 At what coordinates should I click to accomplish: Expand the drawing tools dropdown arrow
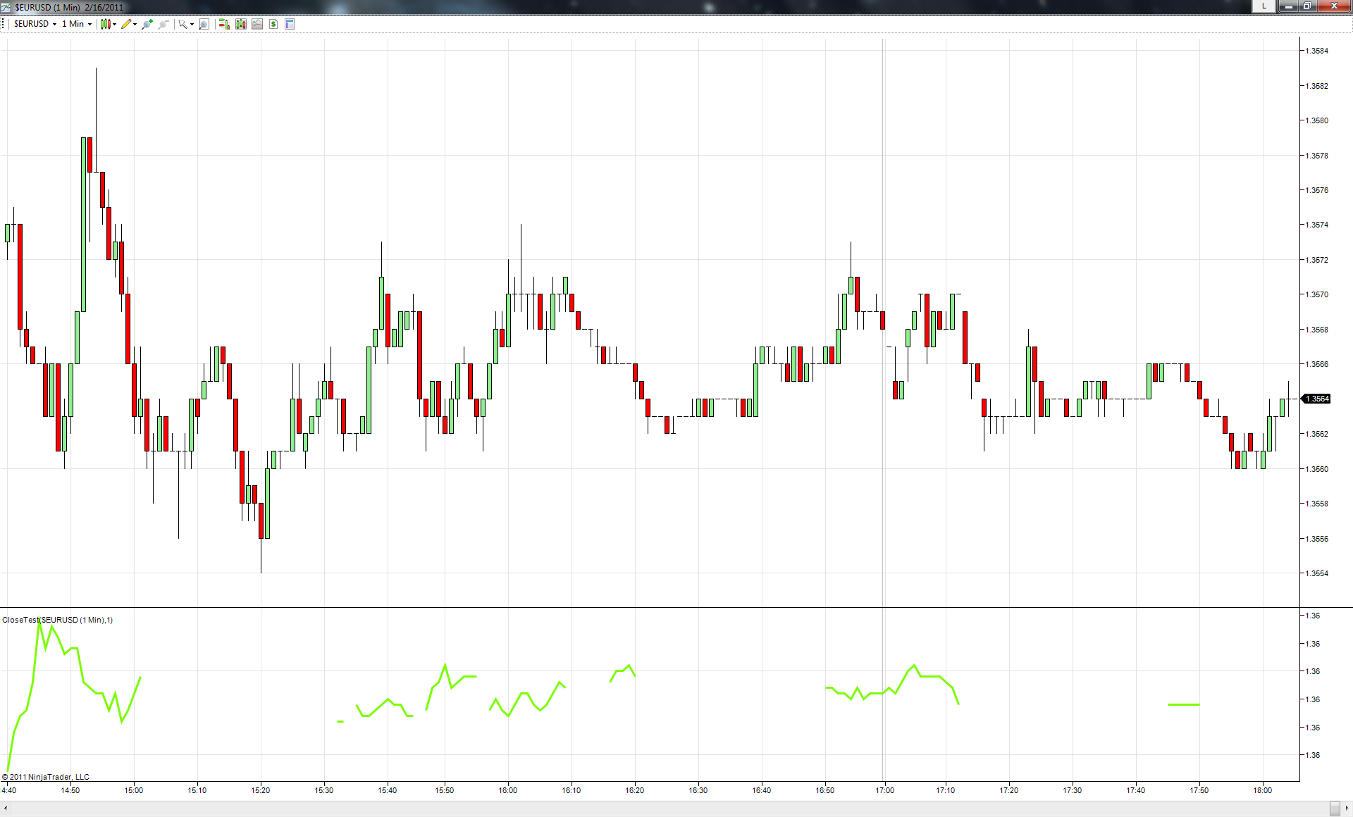pos(135,24)
